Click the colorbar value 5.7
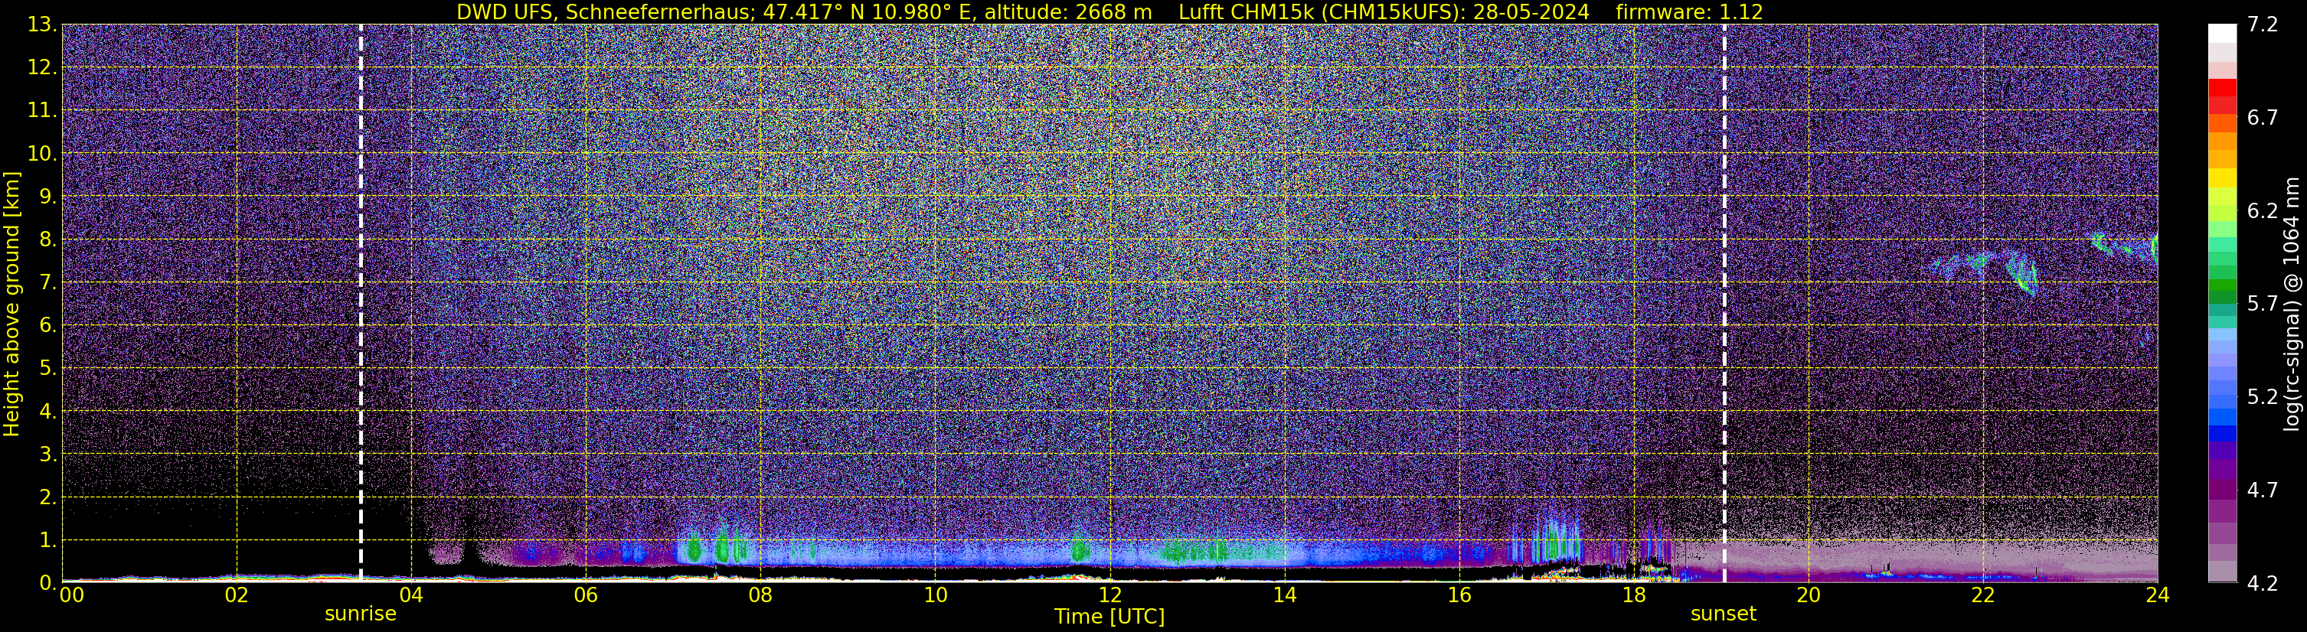This screenshot has width=2307, height=632. (x=2263, y=304)
